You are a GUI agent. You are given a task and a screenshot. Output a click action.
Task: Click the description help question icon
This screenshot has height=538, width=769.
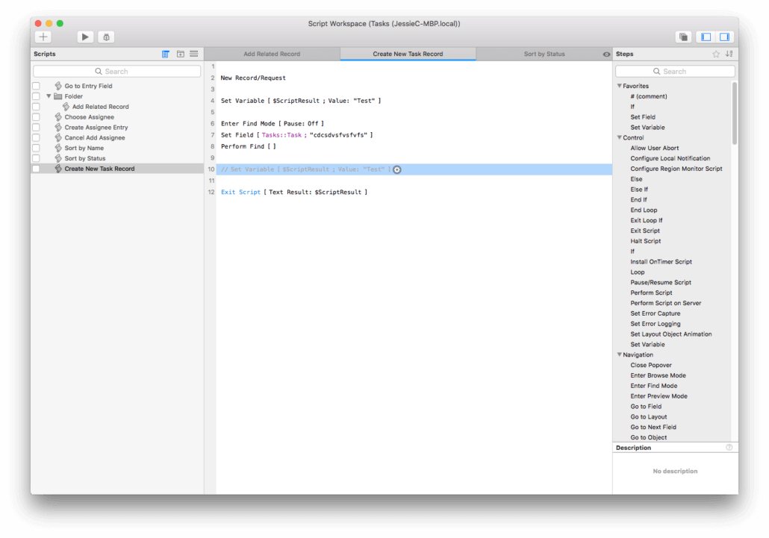(x=729, y=448)
